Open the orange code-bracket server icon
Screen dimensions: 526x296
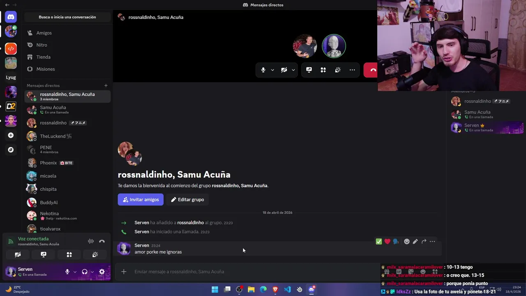click(11, 49)
